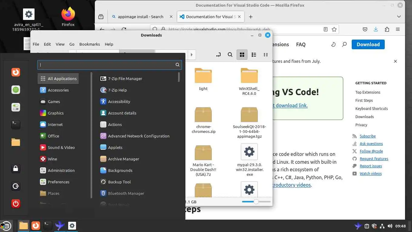The image size is (412, 232).
Task: Expand Firefox list all tabs chevron
Action: coord(399,17)
